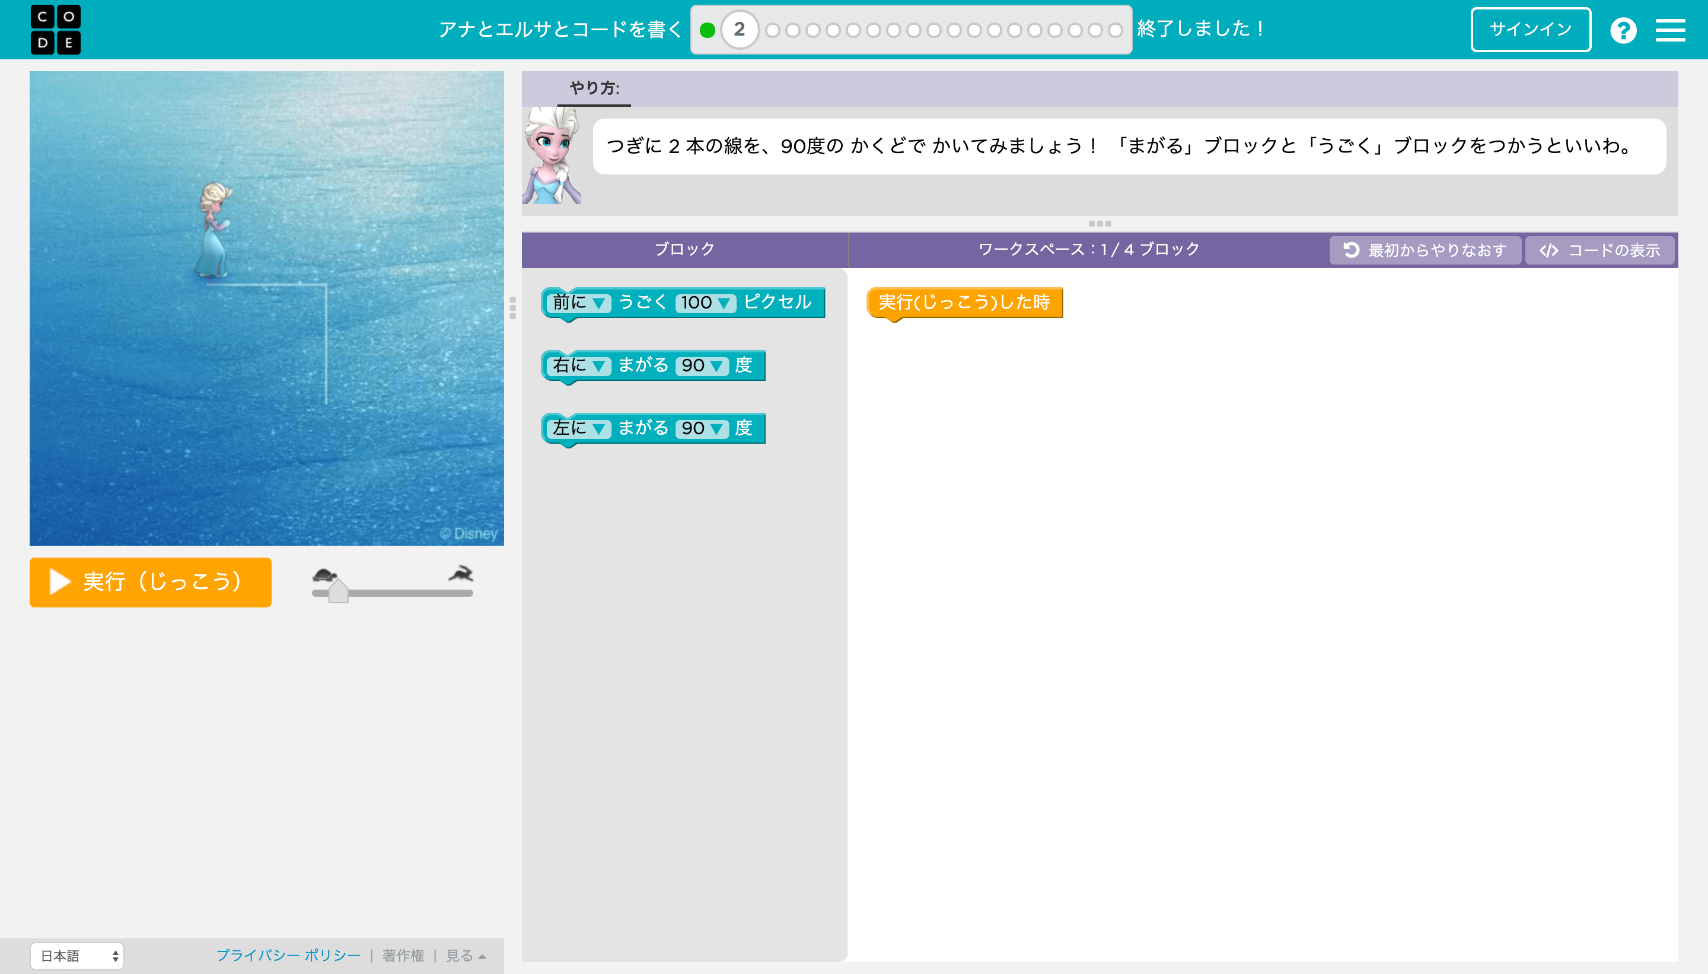
Task: Show the code with コードの表示 button
Action: [x=1599, y=250]
